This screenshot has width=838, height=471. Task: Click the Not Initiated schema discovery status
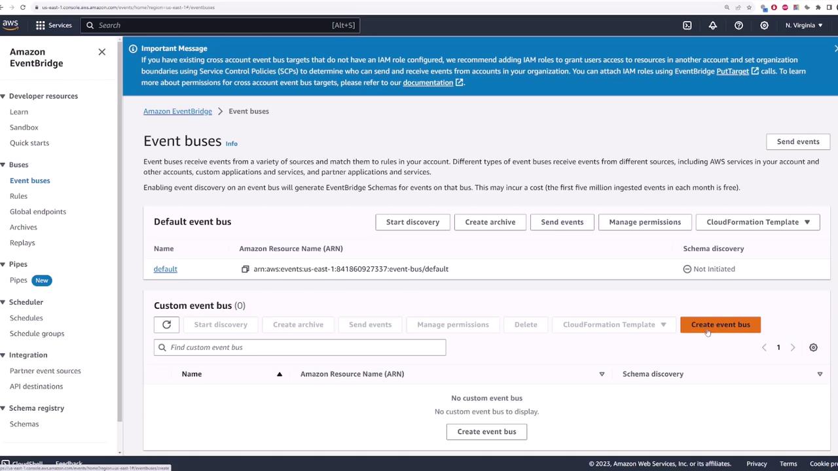coord(709,269)
